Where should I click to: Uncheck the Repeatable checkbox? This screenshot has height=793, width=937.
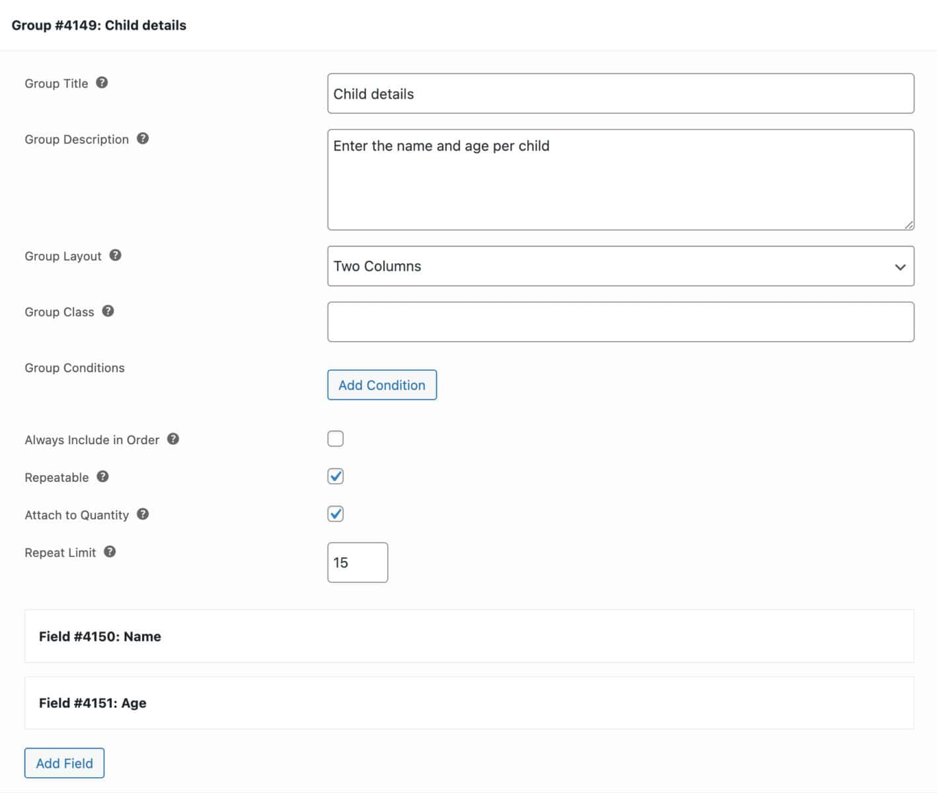pyautogui.click(x=336, y=476)
